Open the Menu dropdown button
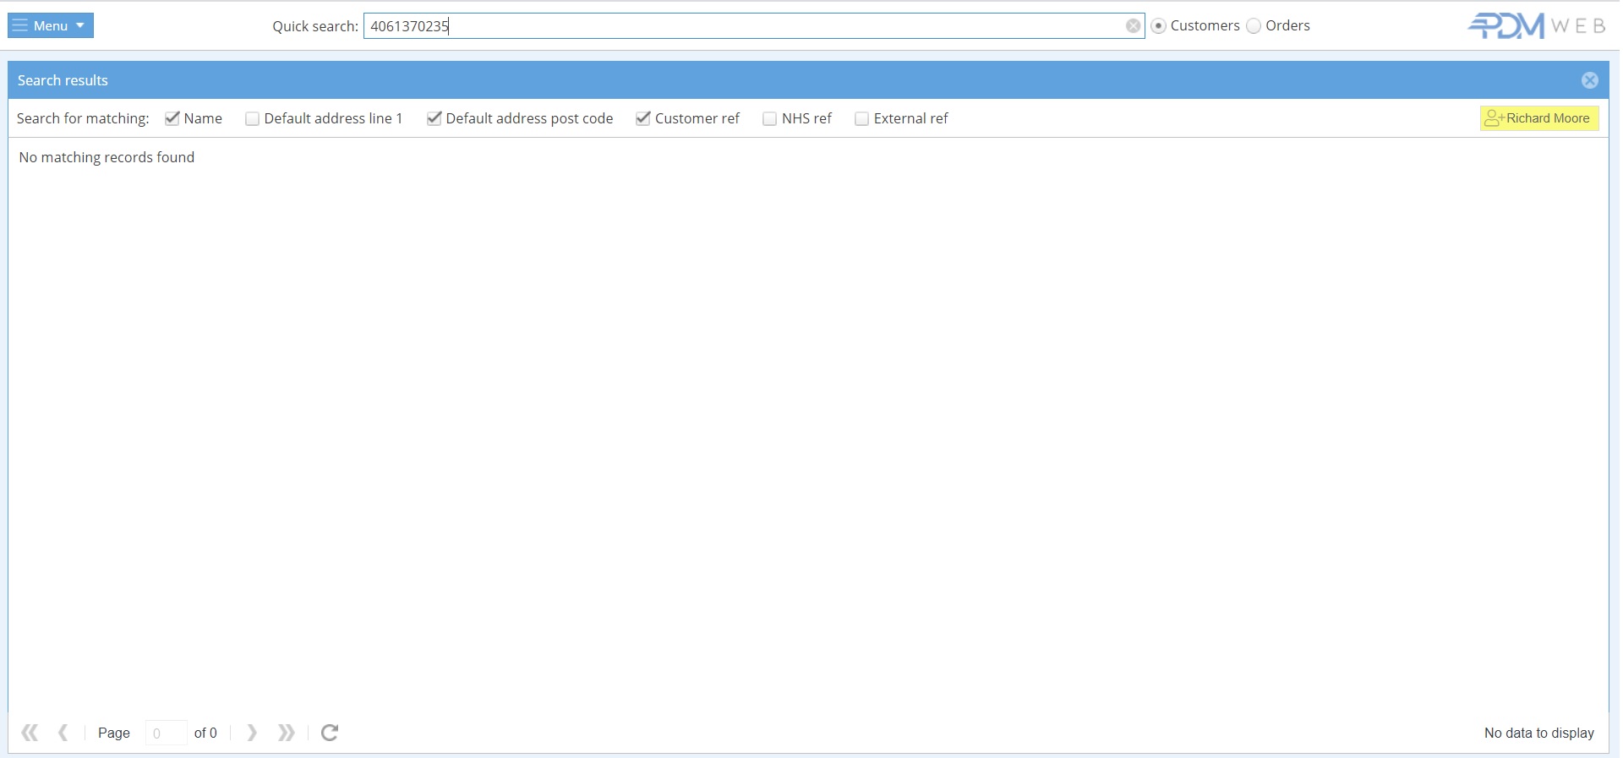1623x758 pixels. [x=50, y=25]
